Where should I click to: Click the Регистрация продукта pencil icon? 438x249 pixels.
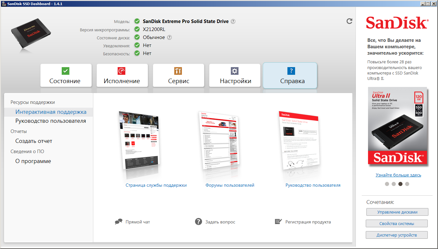[278, 222]
